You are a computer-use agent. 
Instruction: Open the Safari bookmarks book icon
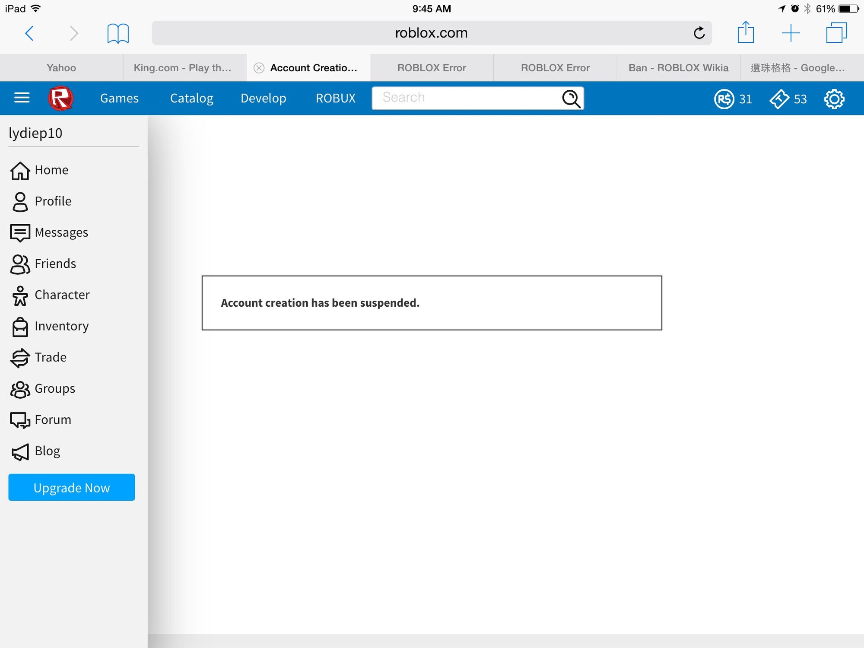click(118, 33)
